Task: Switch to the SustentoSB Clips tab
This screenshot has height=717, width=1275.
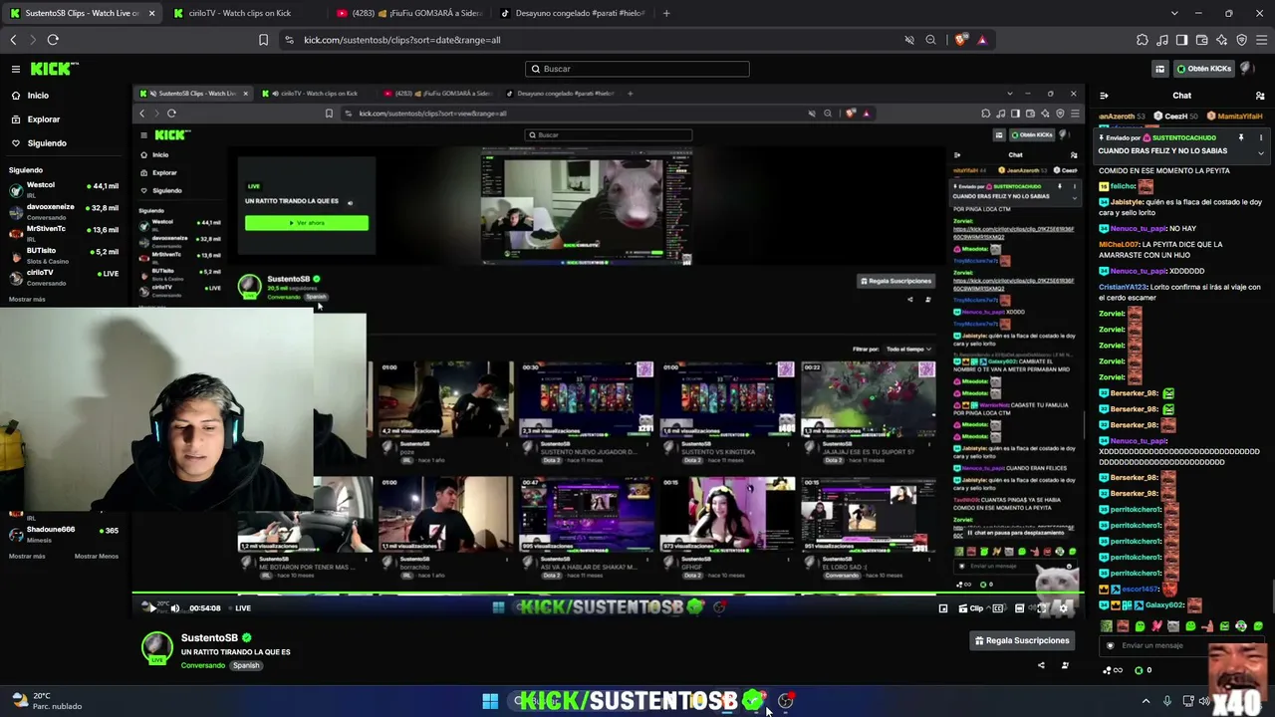Action: click(82, 13)
